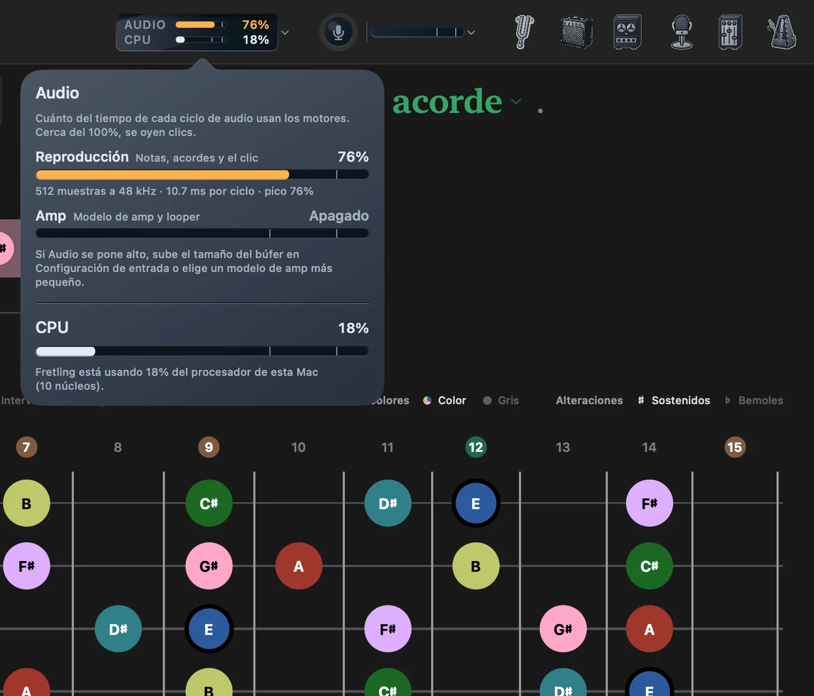Play the pink G# note on fret 13

pos(563,629)
